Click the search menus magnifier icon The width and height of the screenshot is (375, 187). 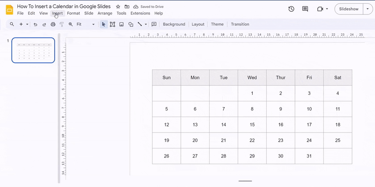[12, 24]
